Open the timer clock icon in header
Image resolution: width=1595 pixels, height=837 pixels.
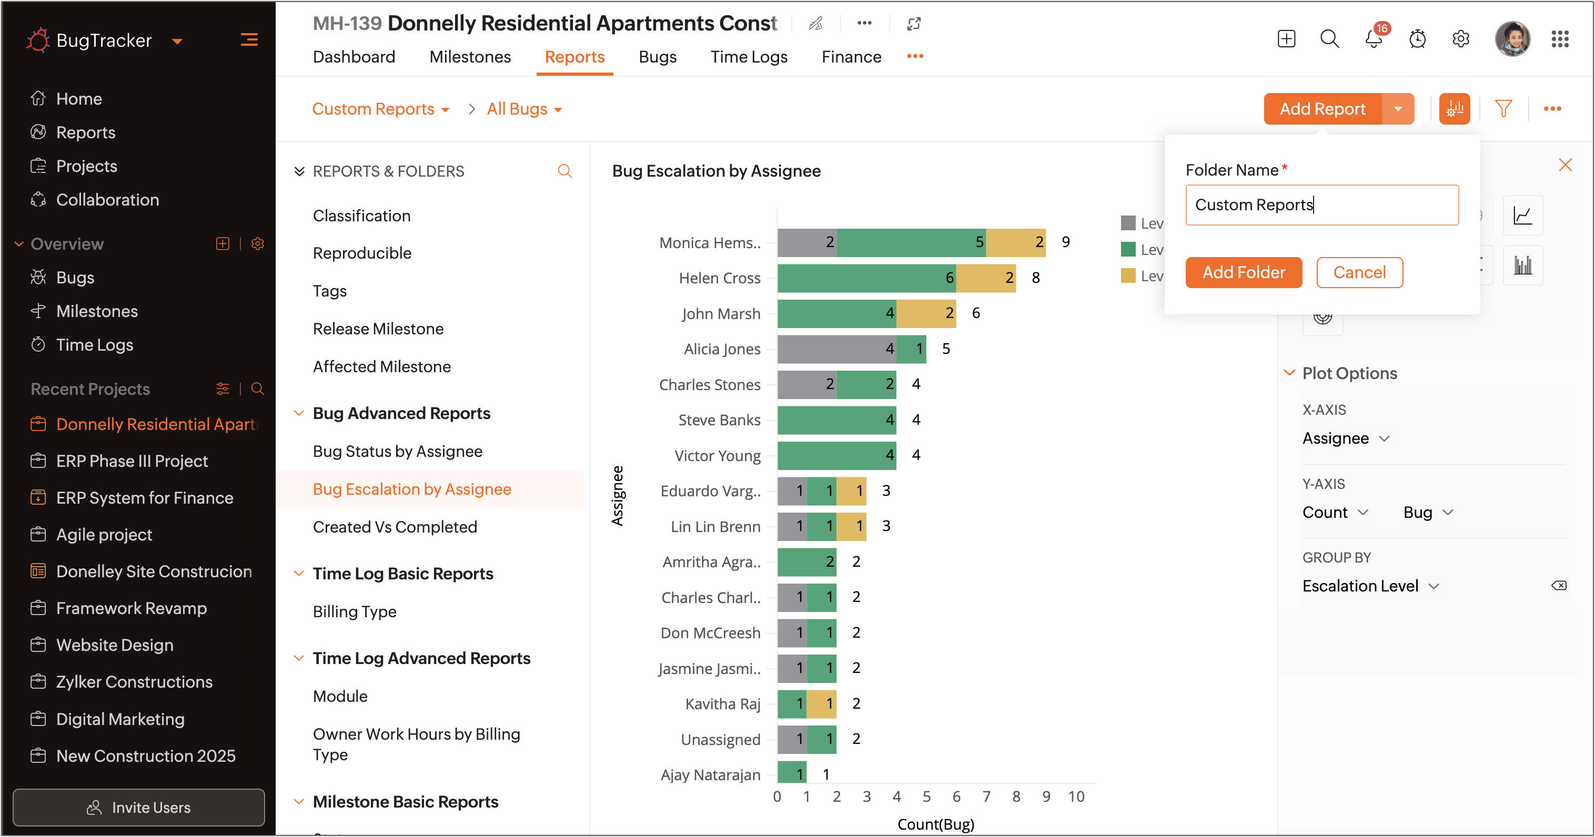click(x=1417, y=39)
